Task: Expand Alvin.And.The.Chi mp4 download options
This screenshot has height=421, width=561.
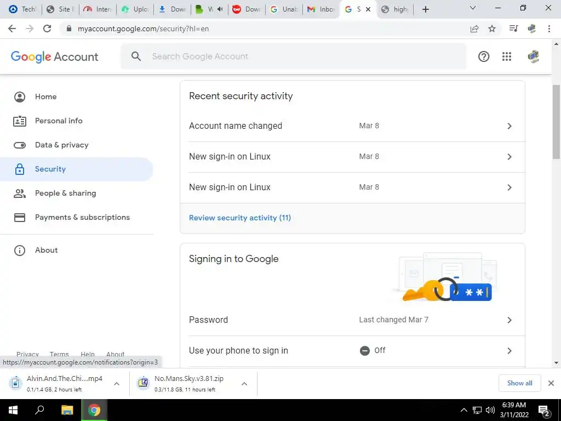Action: coord(117,384)
